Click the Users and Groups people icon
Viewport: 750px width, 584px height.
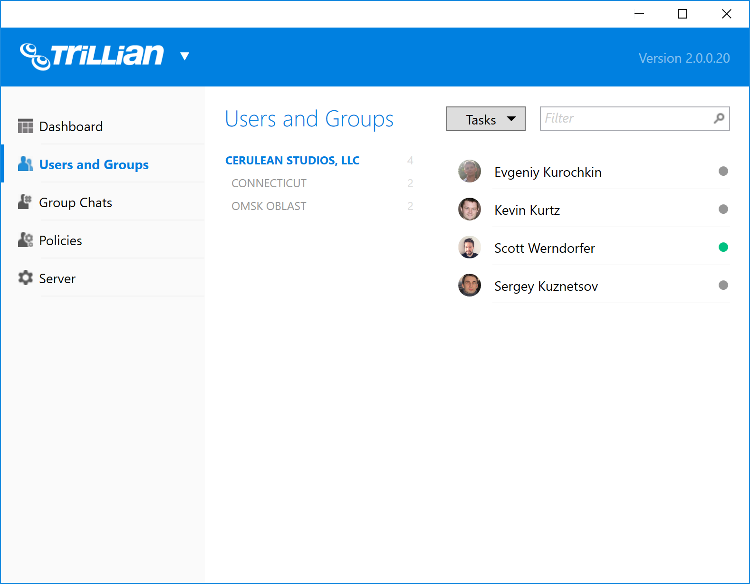tap(26, 164)
